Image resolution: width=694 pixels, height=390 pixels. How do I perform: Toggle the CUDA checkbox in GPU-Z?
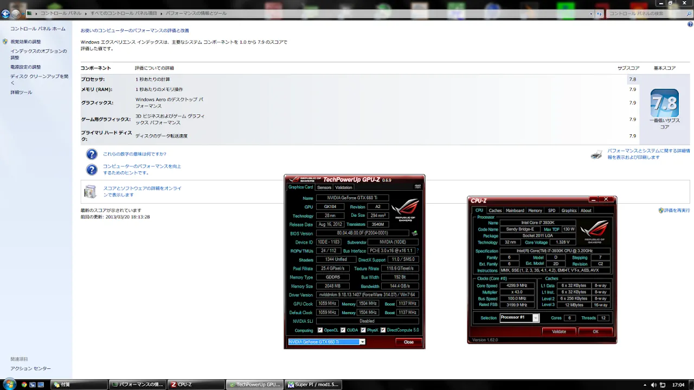click(x=343, y=330)
